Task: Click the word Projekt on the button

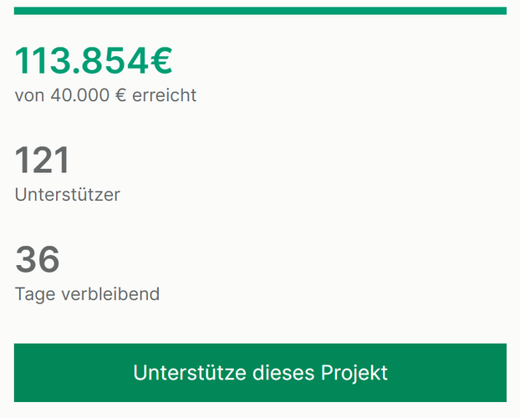Action: pyautogui.click(x=354, y=373)
